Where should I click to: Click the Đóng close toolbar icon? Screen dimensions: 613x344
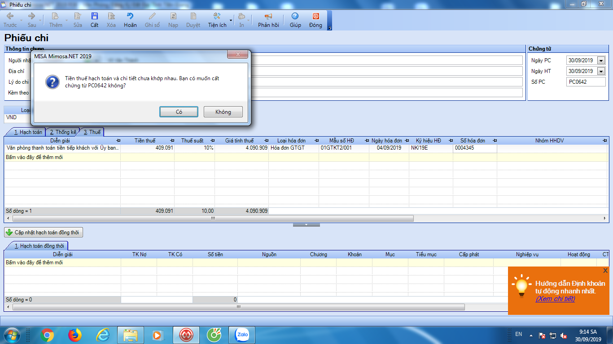(315, 17)
